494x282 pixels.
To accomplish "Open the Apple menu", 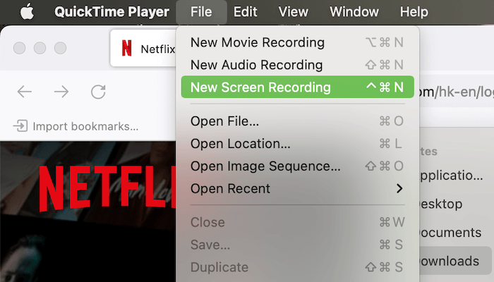I will (26, 11).
